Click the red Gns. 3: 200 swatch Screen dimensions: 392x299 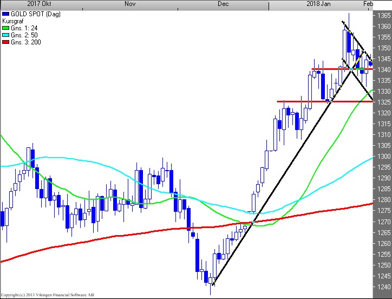click(x=5, y=42)
